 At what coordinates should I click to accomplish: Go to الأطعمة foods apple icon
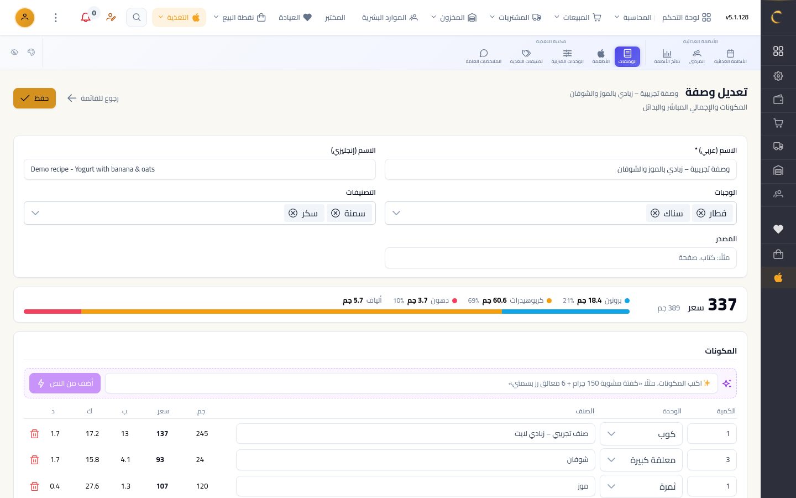pos(601,56)
